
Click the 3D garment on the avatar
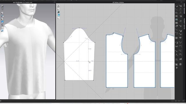[x=26, y=57]
